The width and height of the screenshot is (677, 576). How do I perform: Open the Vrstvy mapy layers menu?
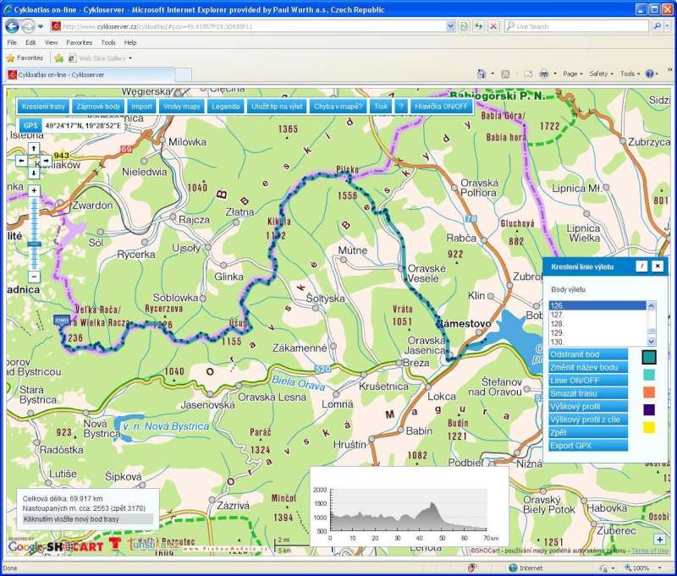[x=182, y=107]
